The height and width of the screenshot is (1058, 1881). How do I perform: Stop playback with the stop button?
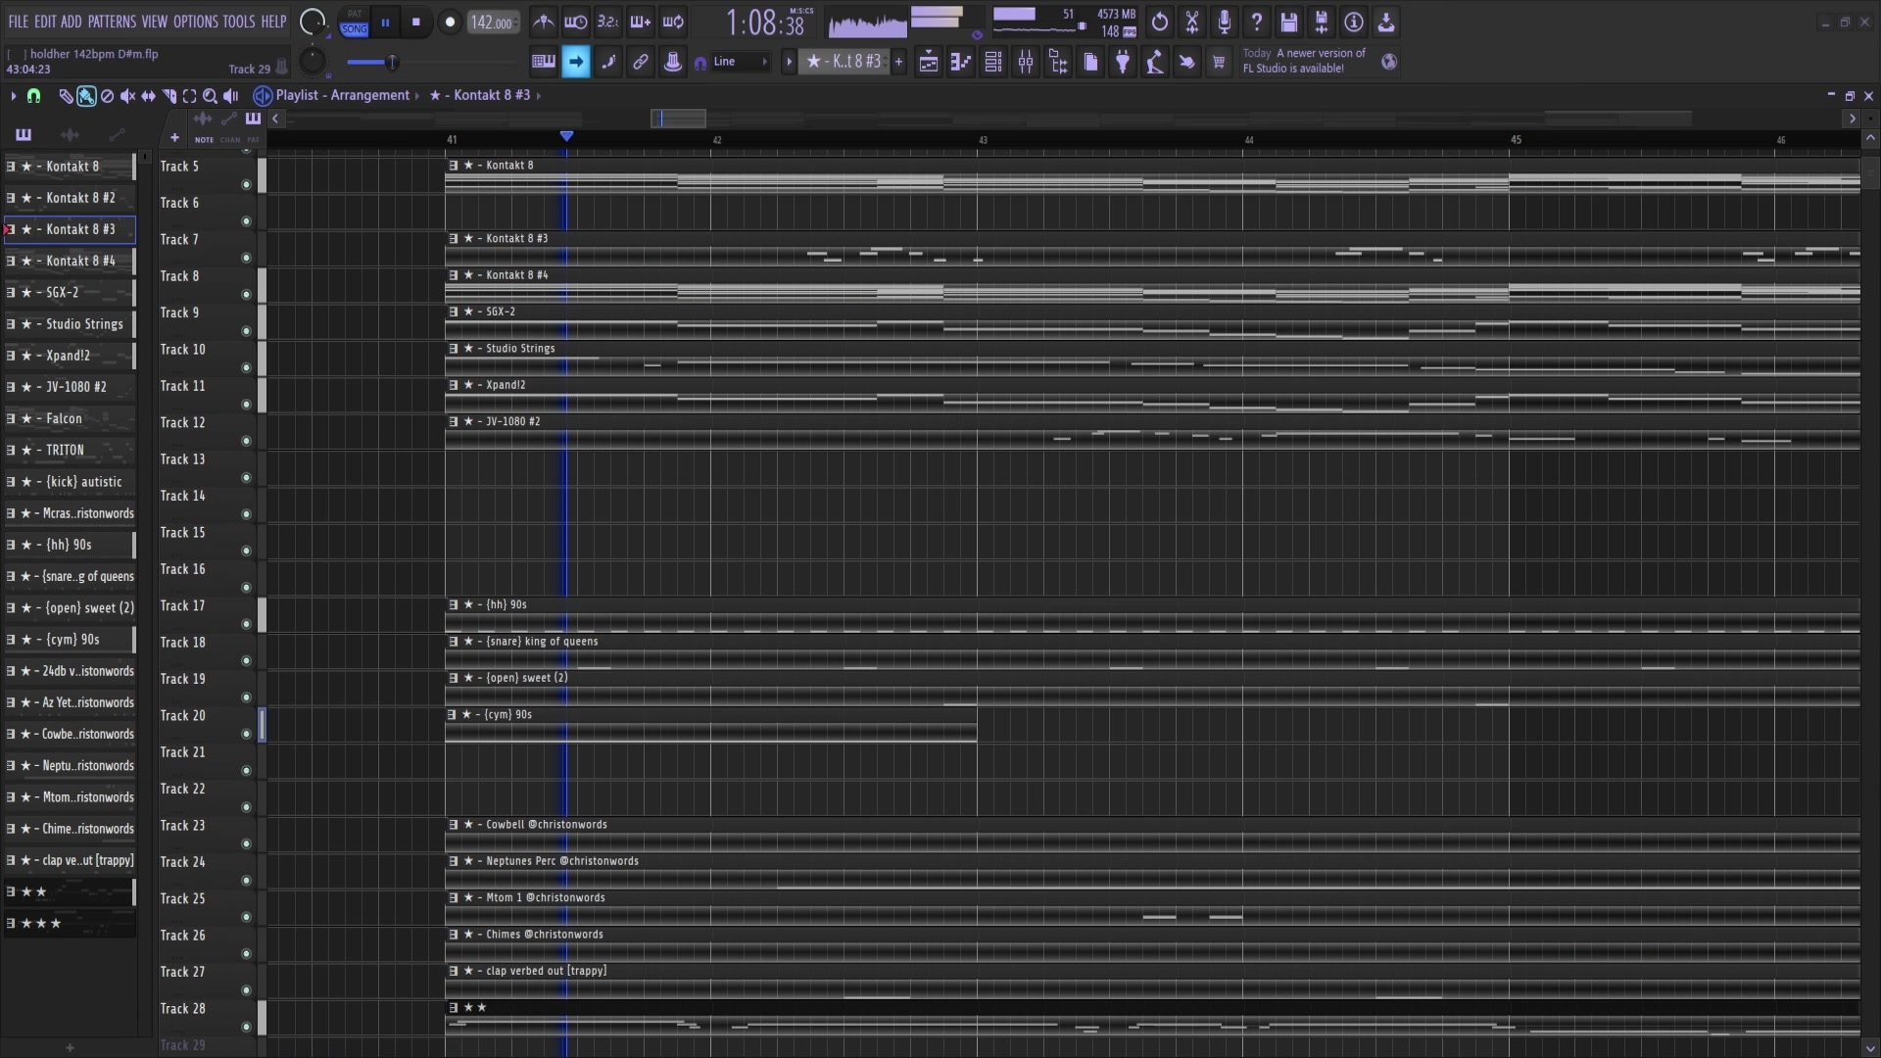416,22
